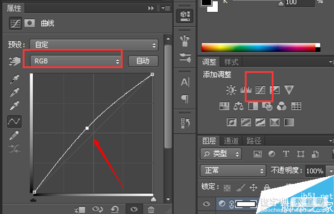Image resolution: width=334 pixels, height=214 pixels.
Task: Toggle adjustment layer visibility in Properties footer
Action: (134, 210)
